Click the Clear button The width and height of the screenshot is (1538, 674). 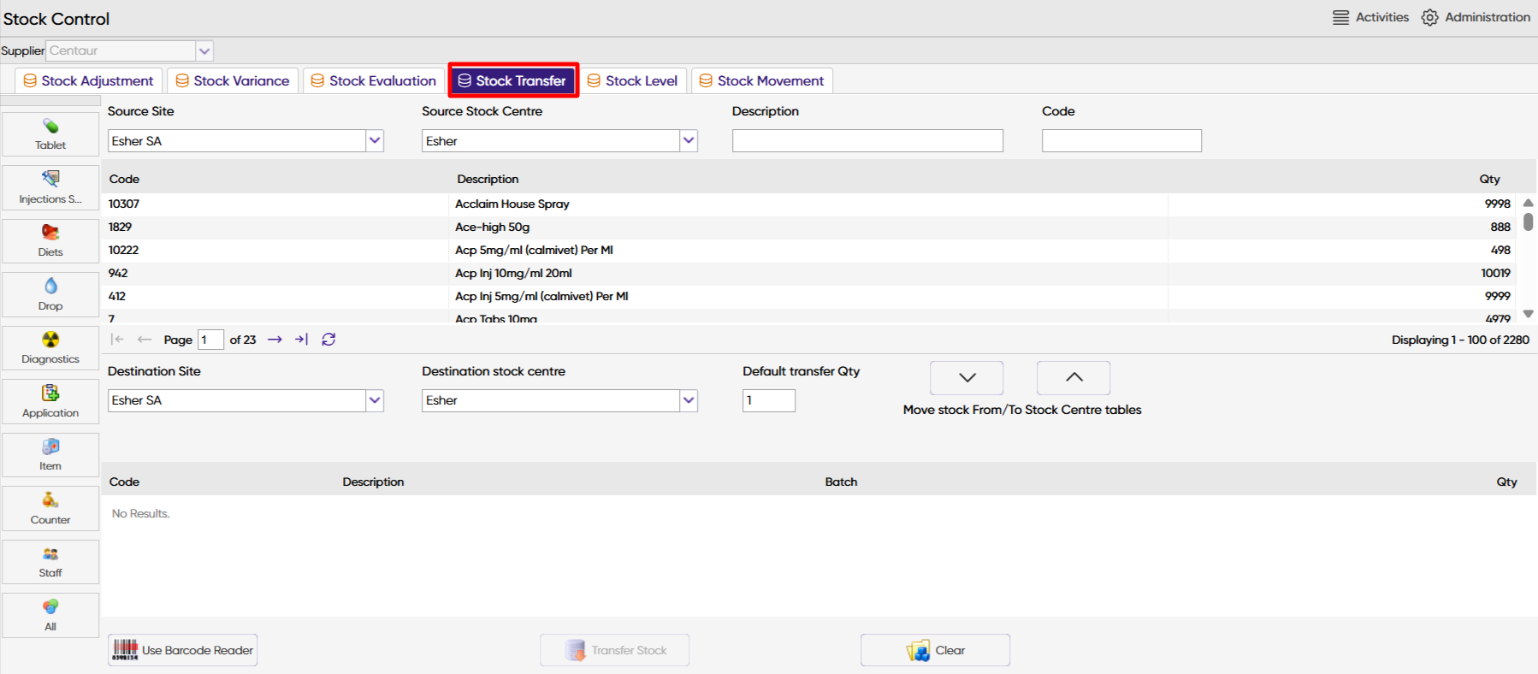coord(935,650)
